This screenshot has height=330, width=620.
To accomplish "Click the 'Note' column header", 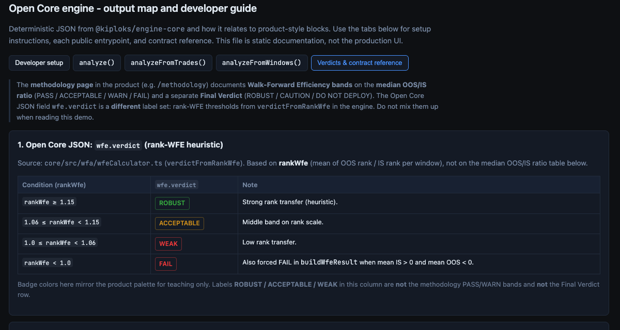I will 250,185.
